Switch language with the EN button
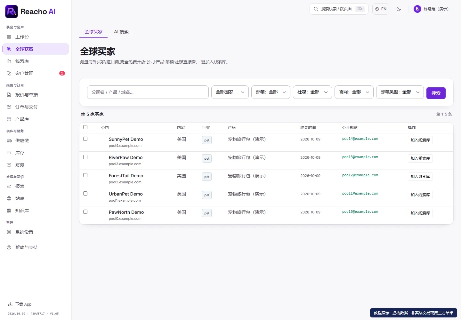 click(x=381, y=9)
